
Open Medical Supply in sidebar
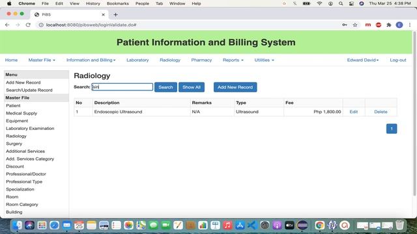[22, 113]
